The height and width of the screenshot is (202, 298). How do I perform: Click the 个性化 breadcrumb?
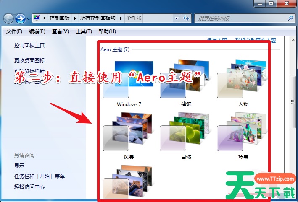coord(133,18)
